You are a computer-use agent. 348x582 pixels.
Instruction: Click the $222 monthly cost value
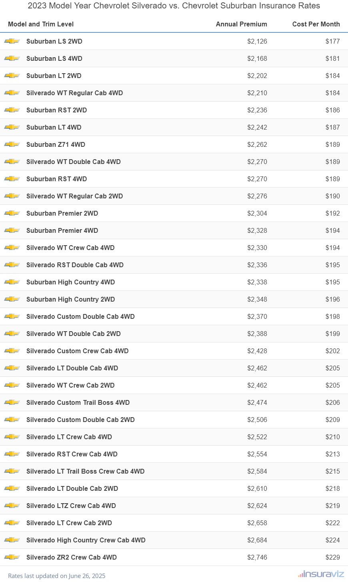click(333, 523)
